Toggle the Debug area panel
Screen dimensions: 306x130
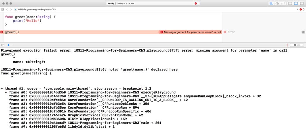click(x=296, y=3)
